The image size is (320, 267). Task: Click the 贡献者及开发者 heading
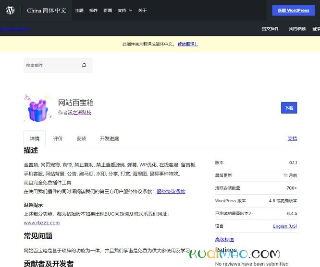point(49,263)
